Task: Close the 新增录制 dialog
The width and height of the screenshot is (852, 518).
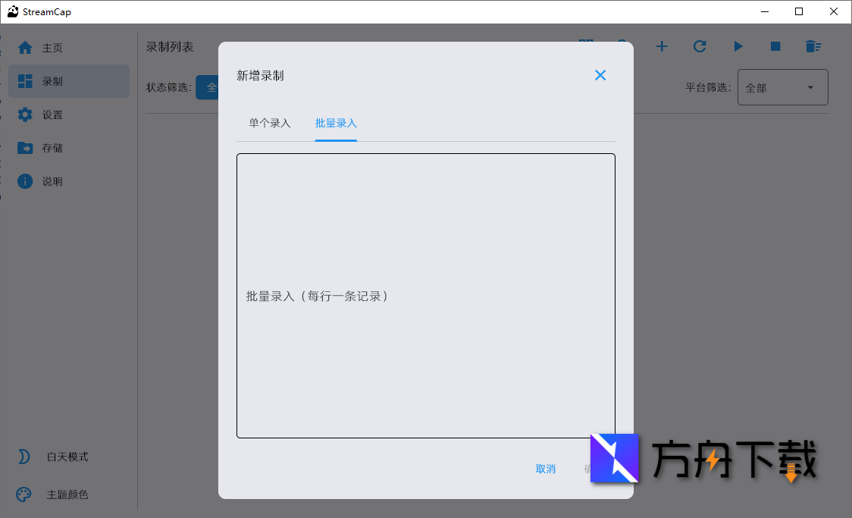Action: (x=600, y=75)
